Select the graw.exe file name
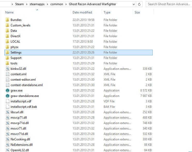The width and height of the screenshot is (192, 152). [x=17, y=90]
